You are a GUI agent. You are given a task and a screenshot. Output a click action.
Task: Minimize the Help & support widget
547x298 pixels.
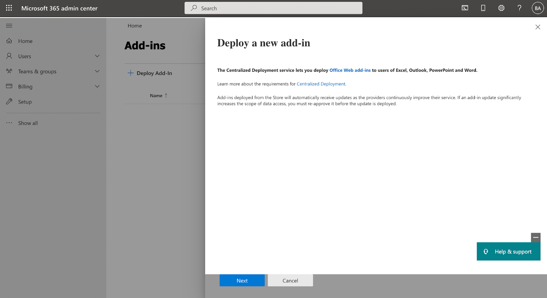click(x=536, y=238)
